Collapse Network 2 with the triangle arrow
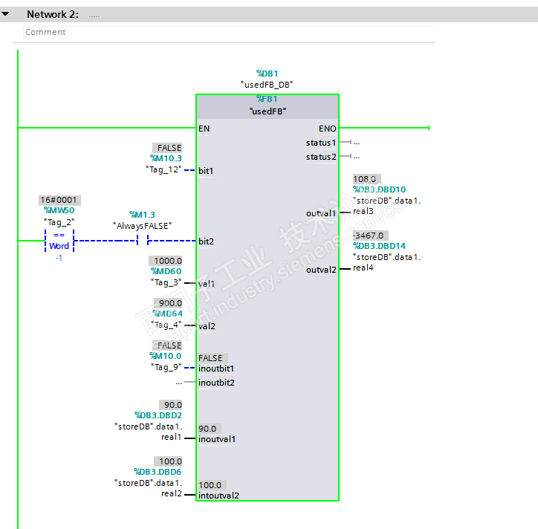The height and width of the screenshot is (529, 538). click(5, 14)
